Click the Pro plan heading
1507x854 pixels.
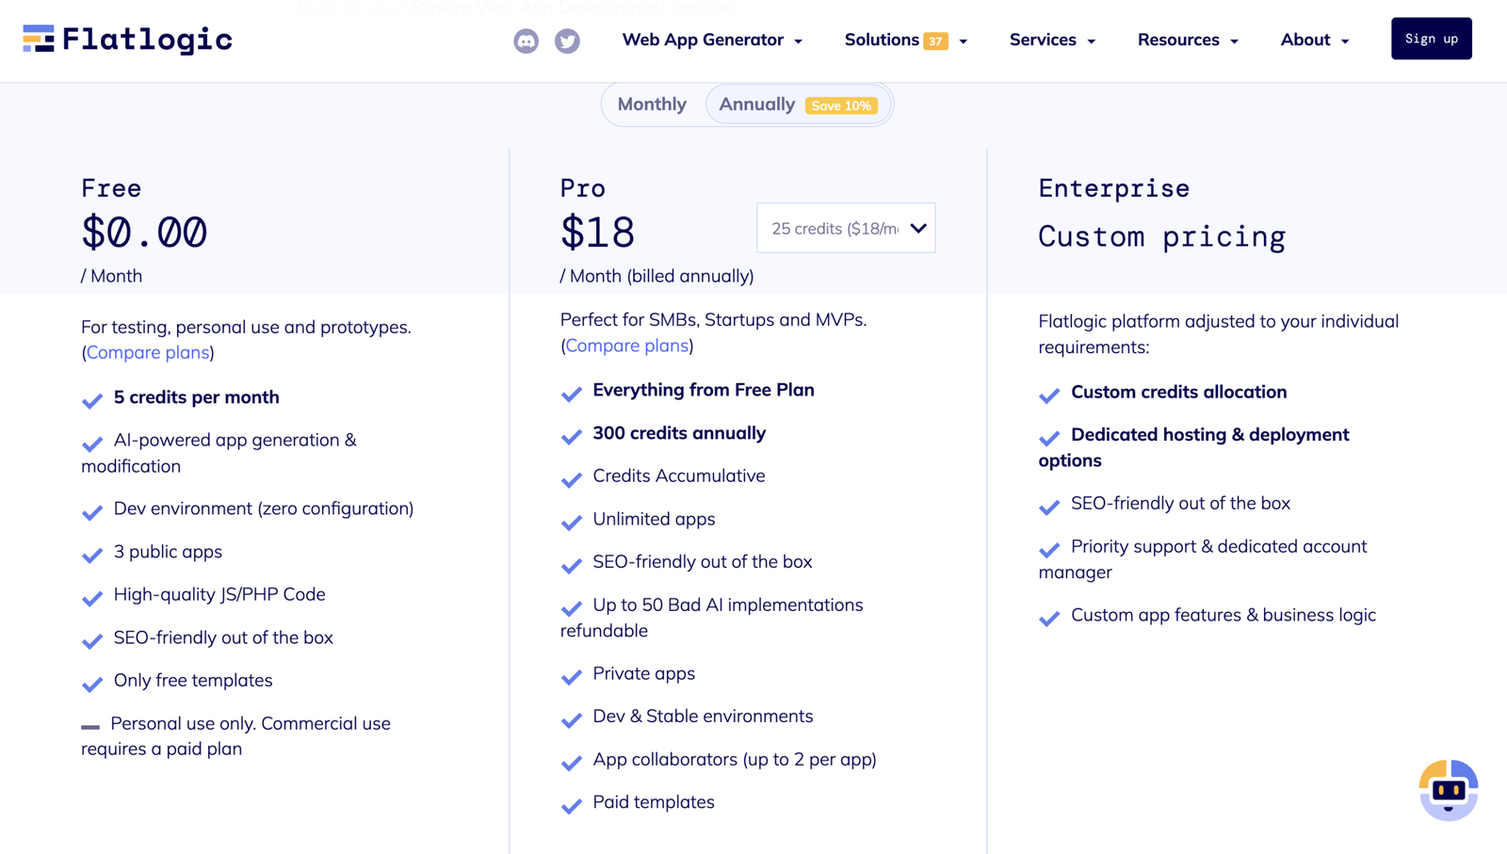click(583, 188)
